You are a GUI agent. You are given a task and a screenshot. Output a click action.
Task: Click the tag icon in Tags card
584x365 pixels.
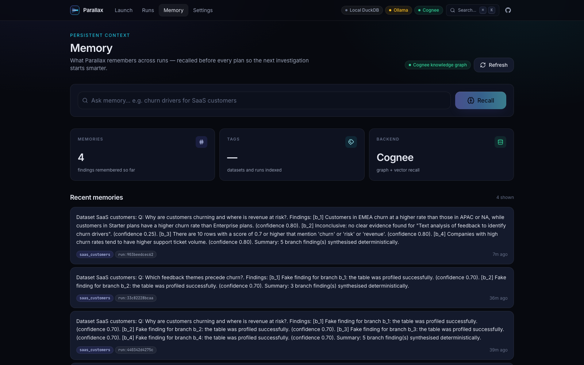351,142
